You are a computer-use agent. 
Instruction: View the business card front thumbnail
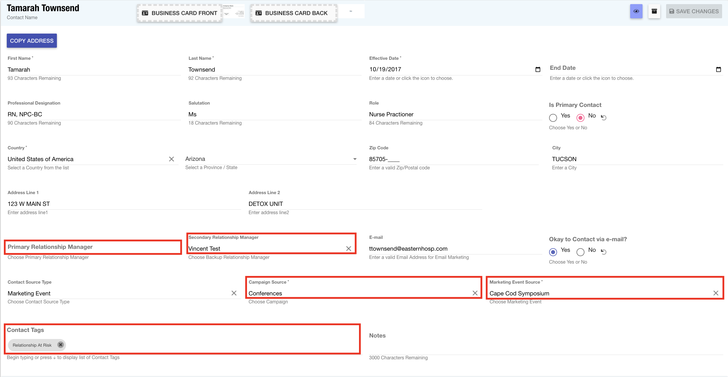pyautogui.click(x=233, y=11)
